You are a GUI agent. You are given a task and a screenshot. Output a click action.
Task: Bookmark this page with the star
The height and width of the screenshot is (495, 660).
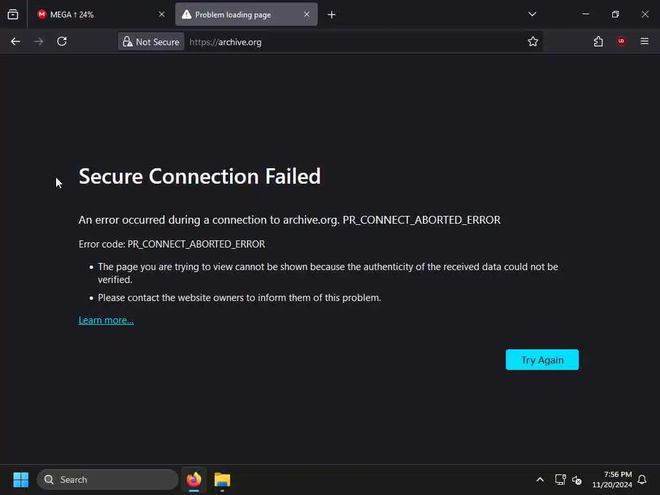pos(532,42)
